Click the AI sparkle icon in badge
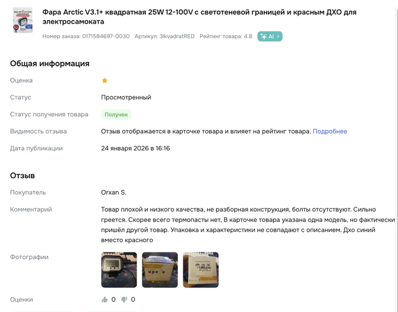This screenshot has height=312, width=398. point(263,36)
